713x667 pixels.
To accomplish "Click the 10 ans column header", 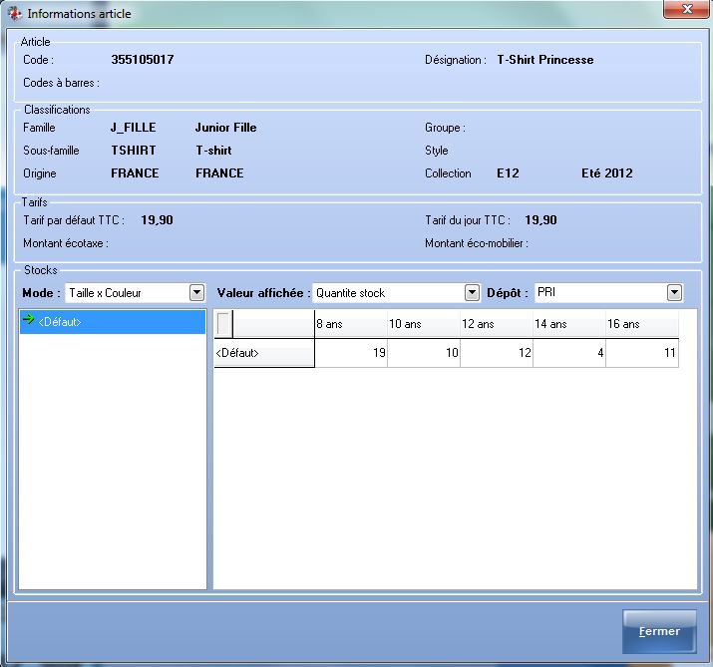I will [423, 324].
